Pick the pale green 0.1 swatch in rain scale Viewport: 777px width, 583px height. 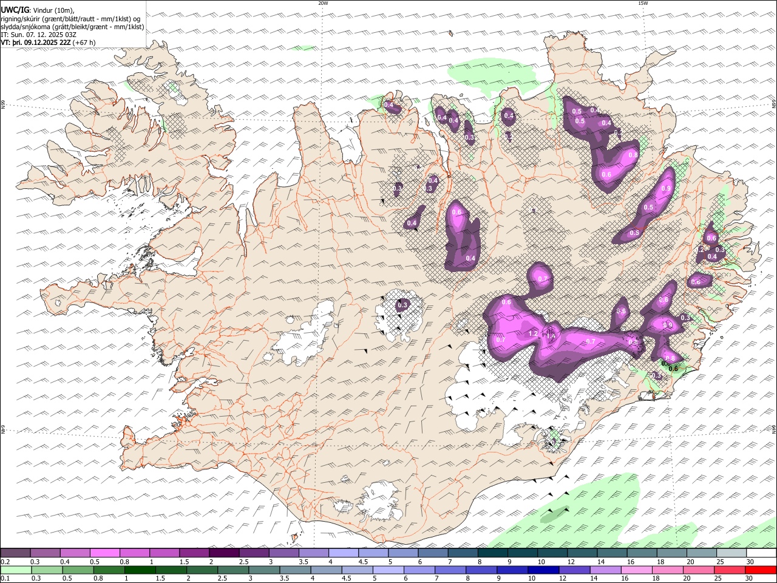(16, 570)
